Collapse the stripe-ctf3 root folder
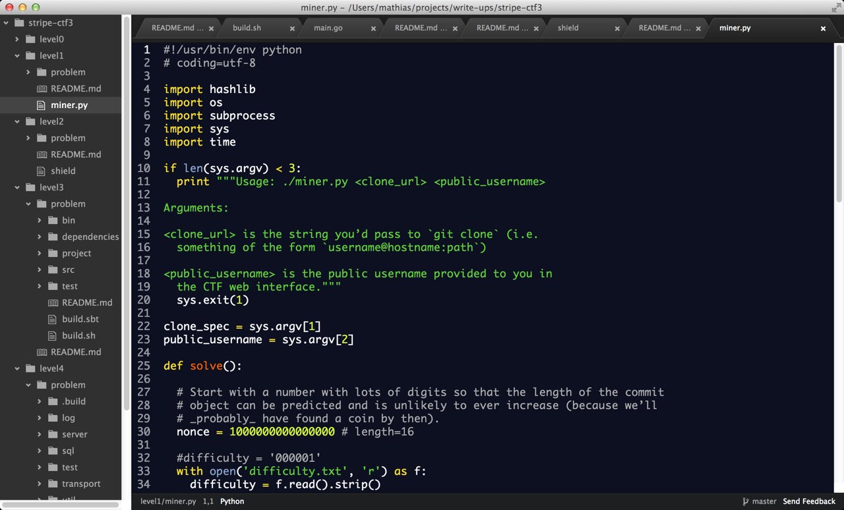844x510 pixels. pyautogui.click(x=6, y=23)
